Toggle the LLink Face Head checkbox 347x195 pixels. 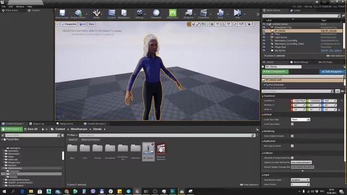pyautogui.click(x=292, y=124)
